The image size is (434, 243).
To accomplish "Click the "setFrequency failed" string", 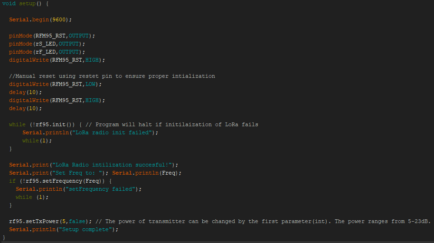I will pyautogui.click(x=99, y=189).
